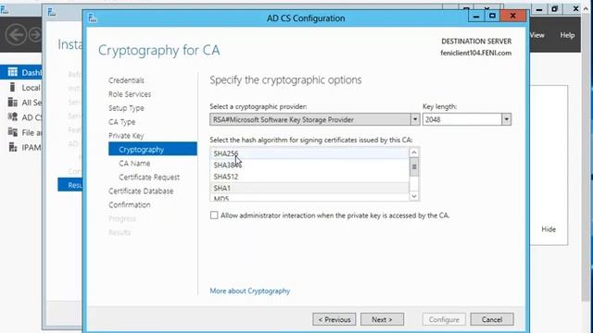Click Hide link in Server Manager
Image resolution: width=593 pixels, height=333 pixels.
pos(549,229)
